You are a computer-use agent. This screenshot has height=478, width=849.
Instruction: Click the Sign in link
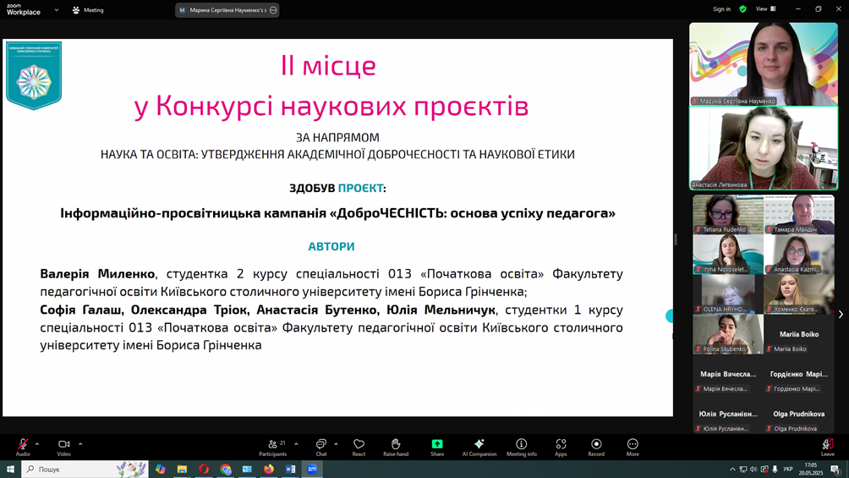coord(721,9)
